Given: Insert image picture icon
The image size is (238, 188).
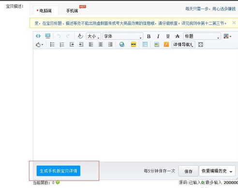Looking at the screenshot, I should pos(156,45).
